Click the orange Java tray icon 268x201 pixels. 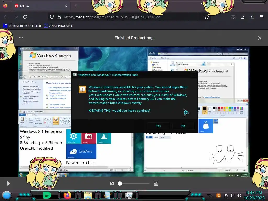[219, 195]
